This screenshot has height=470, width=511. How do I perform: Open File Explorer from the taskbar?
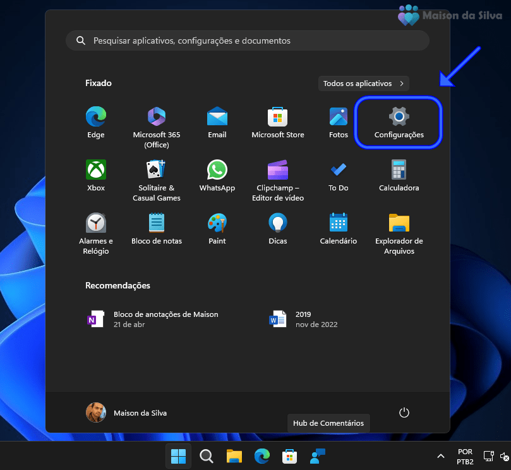pyautogui.click(x=234, y=456)
